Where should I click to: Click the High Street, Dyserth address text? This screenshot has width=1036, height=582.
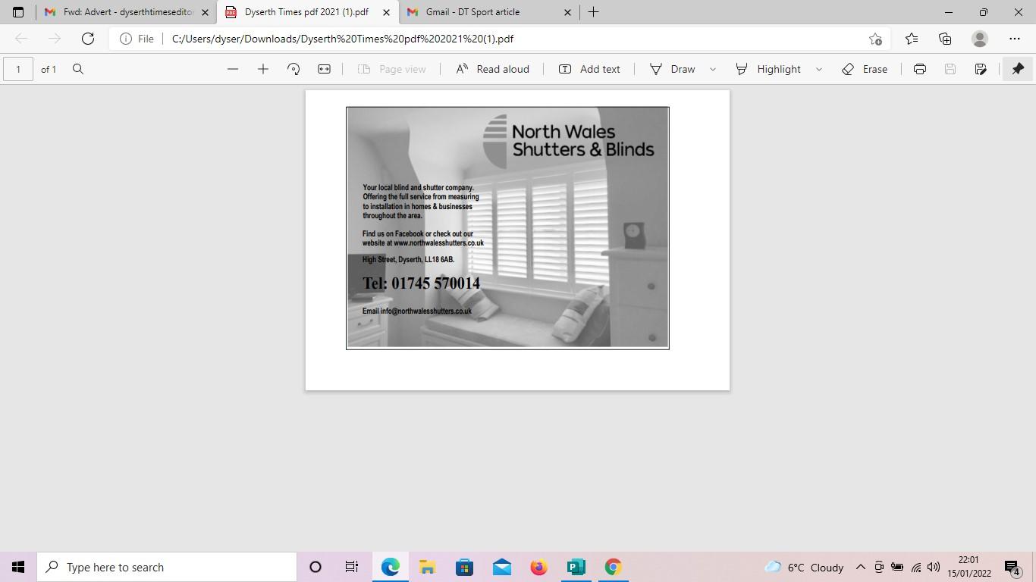tap(408, 259)
